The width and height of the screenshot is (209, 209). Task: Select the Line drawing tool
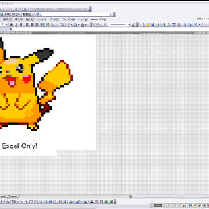pyautogui.click(x=22, y=201)
